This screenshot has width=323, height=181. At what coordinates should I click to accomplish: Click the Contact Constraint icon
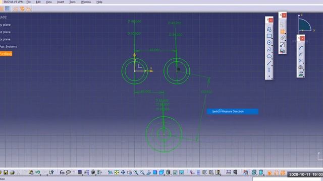283,38
